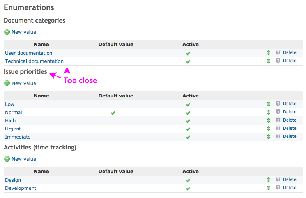This screenshot has height=198, width=306.
Task: Click Name column header in Activities table
Action: click(x=41, y=171)
